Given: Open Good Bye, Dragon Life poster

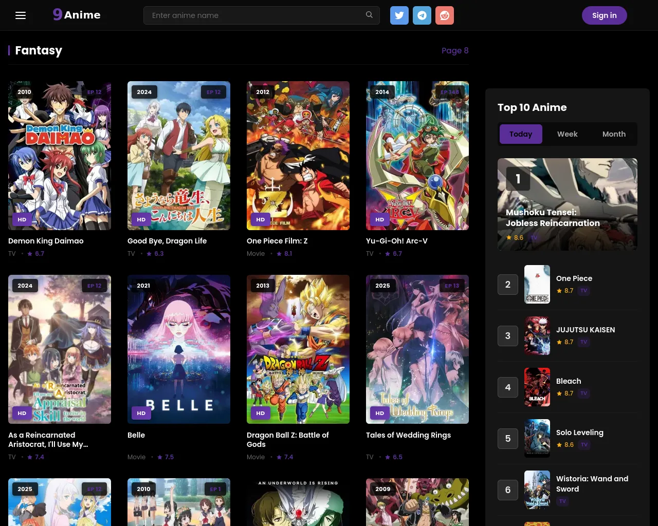Looking at the screenshot, I should coord(179,156).
